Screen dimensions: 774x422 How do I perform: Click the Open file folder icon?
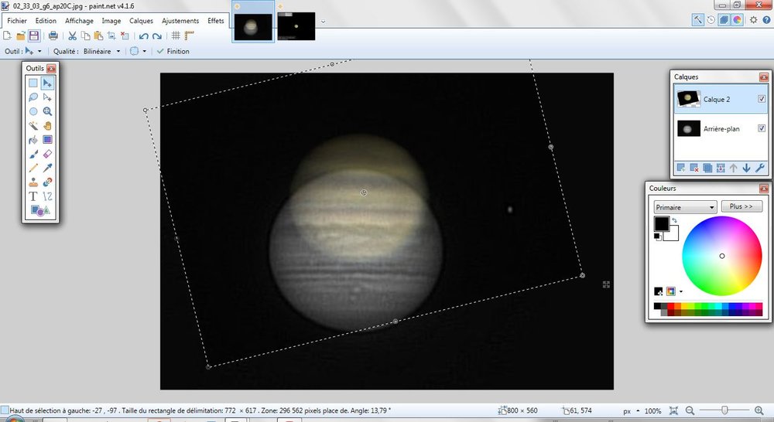point(20,36)
